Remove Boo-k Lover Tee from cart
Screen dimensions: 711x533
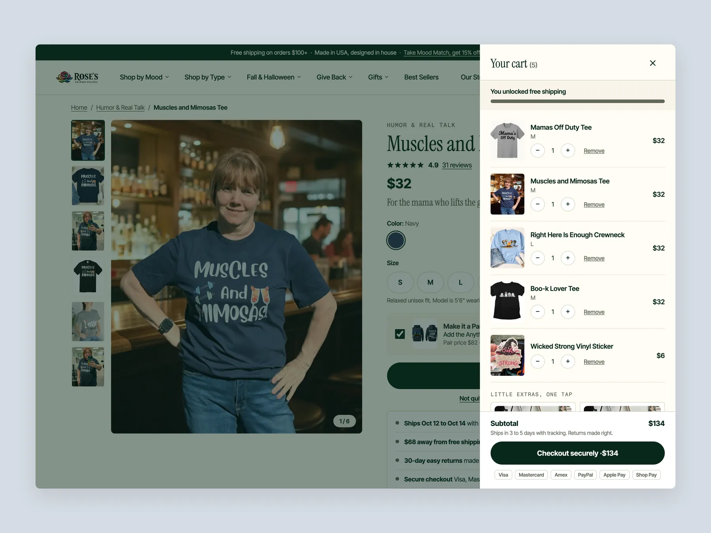(594, 312)
